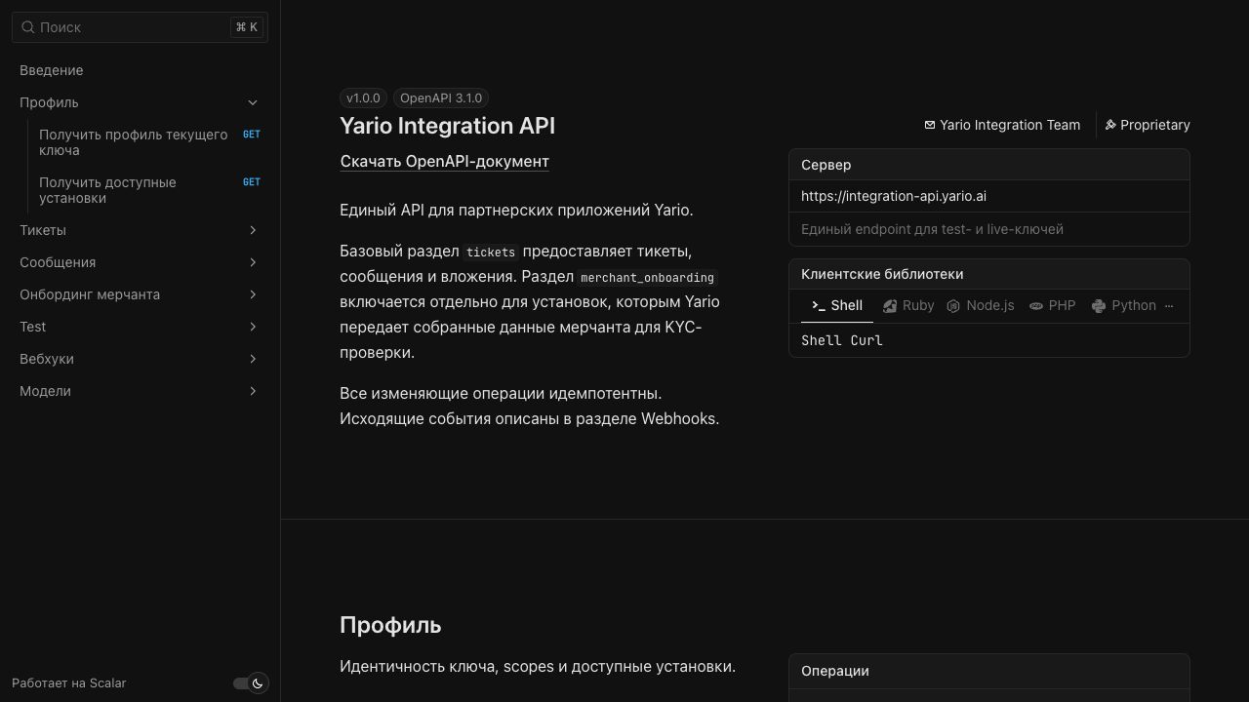Select the Python client library icon
The width and height of the screenshot is (1249, 702).
click(1099, 306)
